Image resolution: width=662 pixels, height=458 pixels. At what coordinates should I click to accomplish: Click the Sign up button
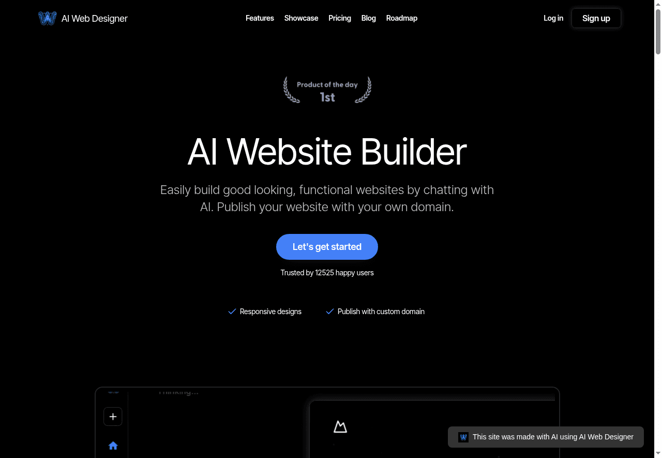coord(596,18)
